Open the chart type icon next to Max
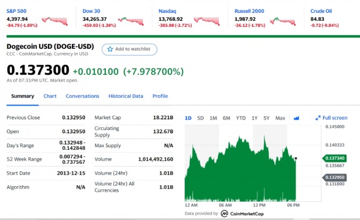 [x=296, y=118]
